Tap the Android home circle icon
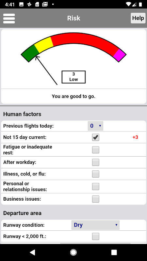The image size is (147, 261). pos(73,252)
